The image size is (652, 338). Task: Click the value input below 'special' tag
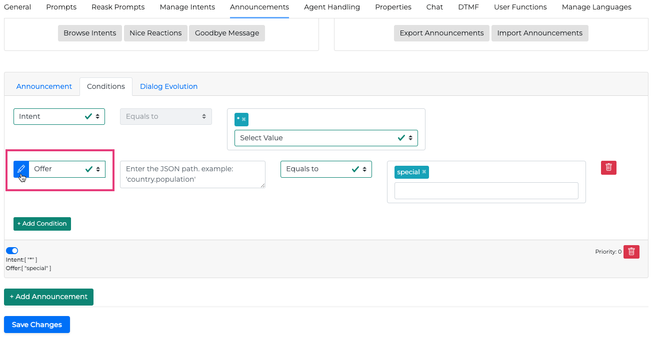[x=486, y=191]
